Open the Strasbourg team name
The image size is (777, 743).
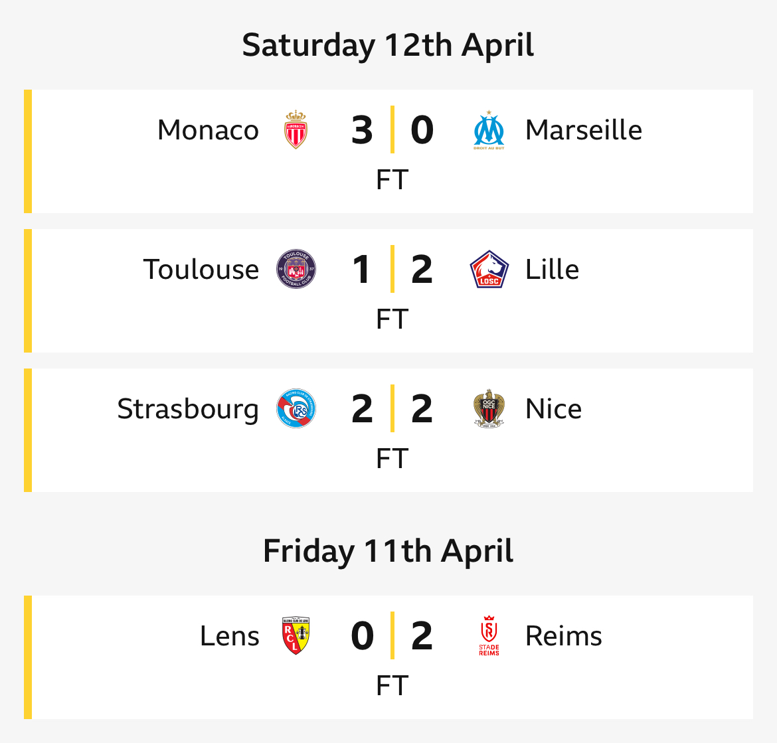189,409
